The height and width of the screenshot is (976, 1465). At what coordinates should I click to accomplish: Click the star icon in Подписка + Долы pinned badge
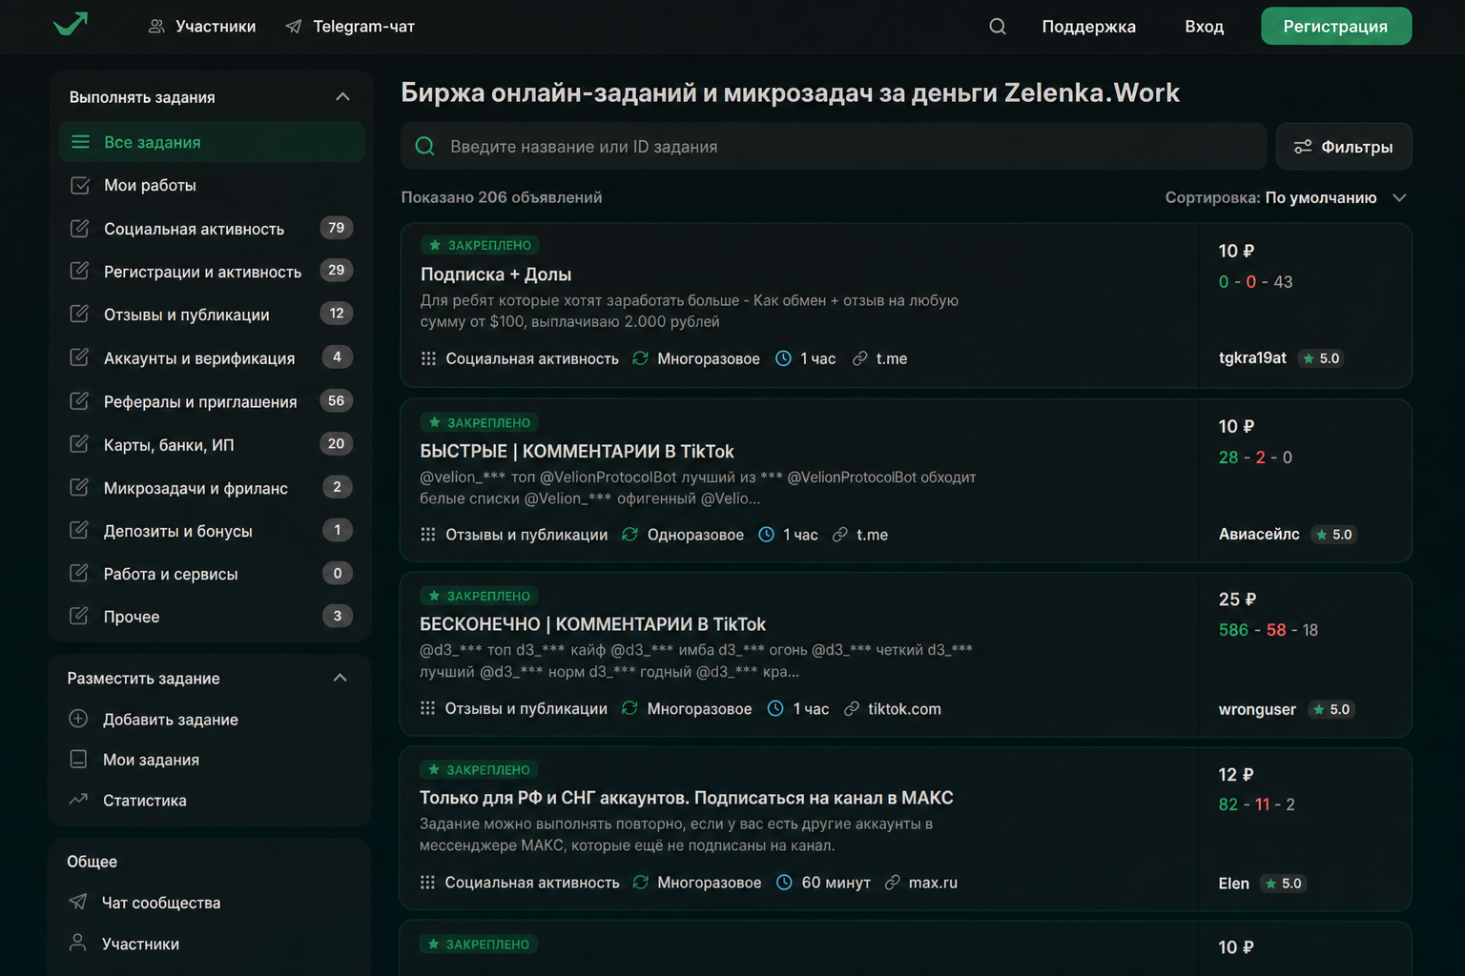(435, 245)
